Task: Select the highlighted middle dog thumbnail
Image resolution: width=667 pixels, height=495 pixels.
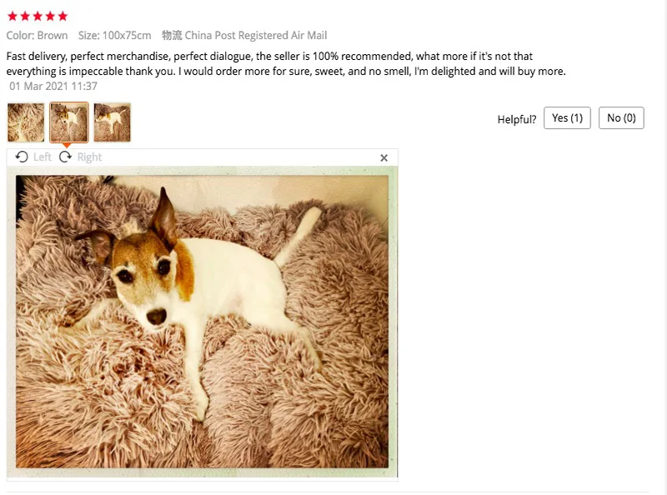Action: pos(69,122)
